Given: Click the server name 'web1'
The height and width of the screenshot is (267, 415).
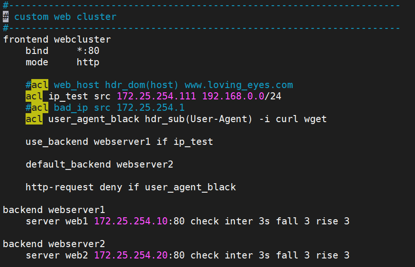Looking at the screenshot, I should point(76,221).
